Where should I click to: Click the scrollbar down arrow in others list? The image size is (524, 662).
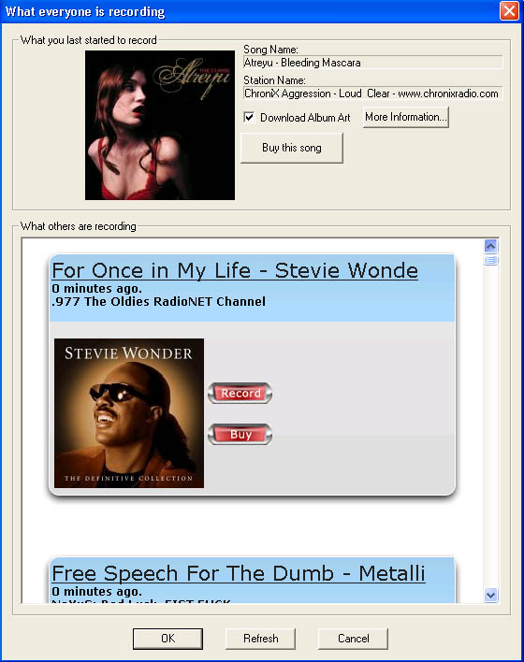[490, 596]
